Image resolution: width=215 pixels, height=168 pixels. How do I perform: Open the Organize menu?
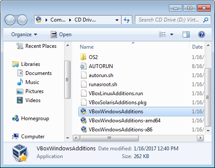24,34
